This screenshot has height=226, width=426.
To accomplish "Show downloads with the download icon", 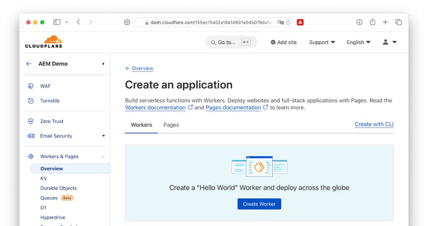I will [359, 22].
